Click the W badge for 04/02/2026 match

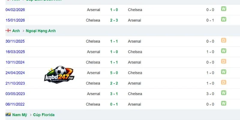point(223,9)
